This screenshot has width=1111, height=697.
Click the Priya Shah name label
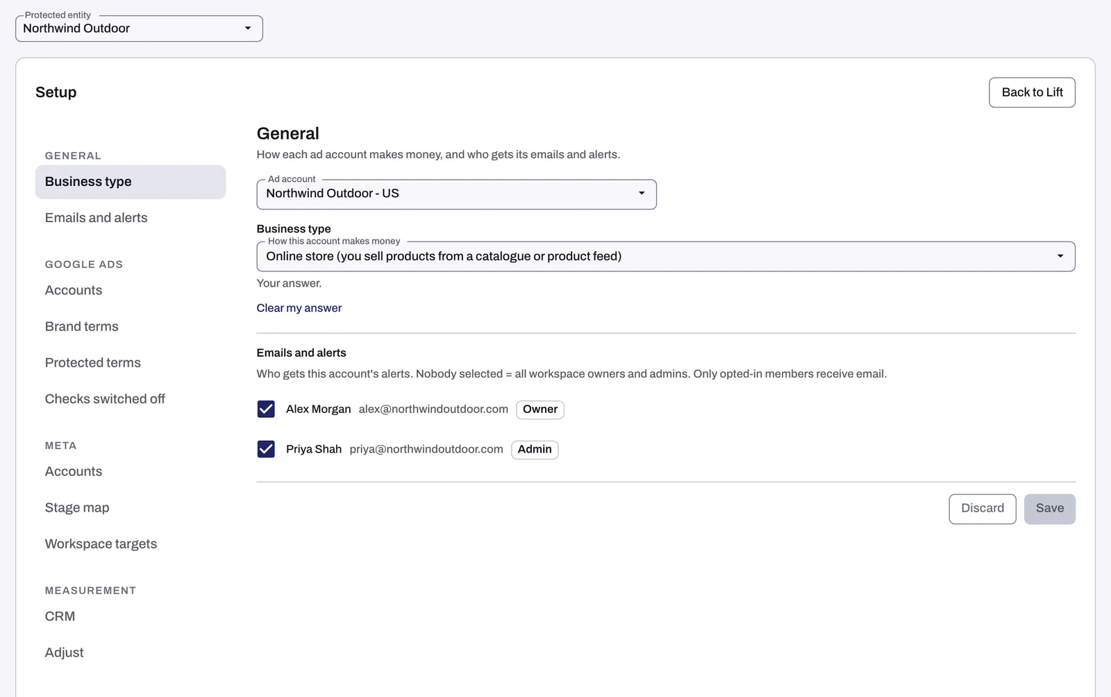click(314, 449)
